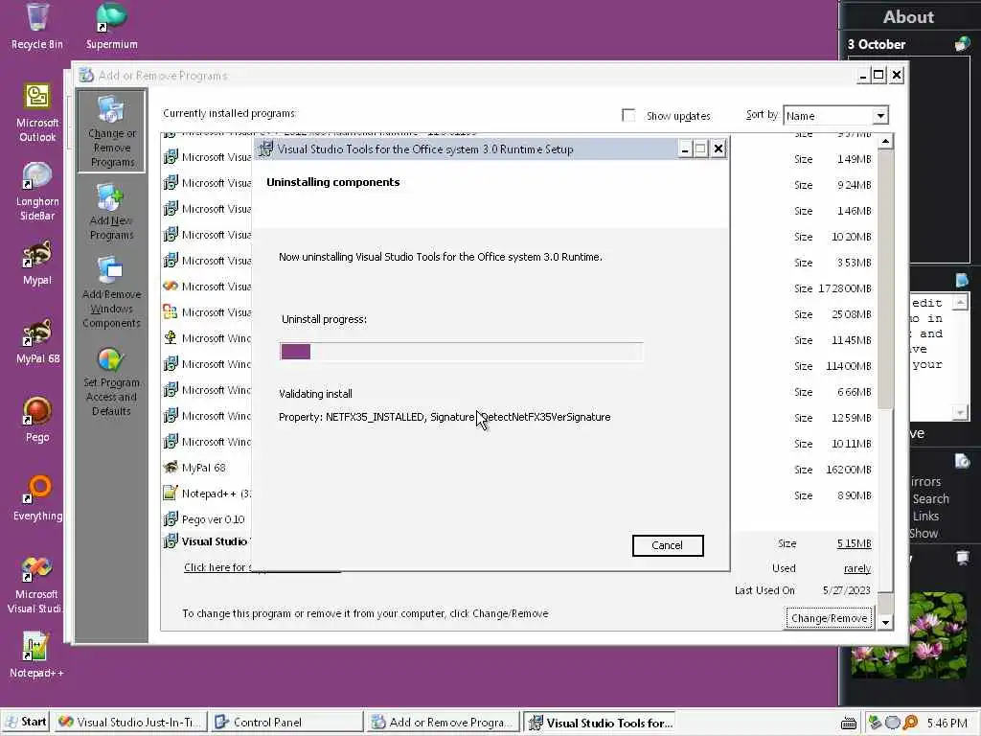The width and height of the screenshot is (981, 736).
Task: Open the Longhorn SideBar shortcut
Action: pos(37,191)
